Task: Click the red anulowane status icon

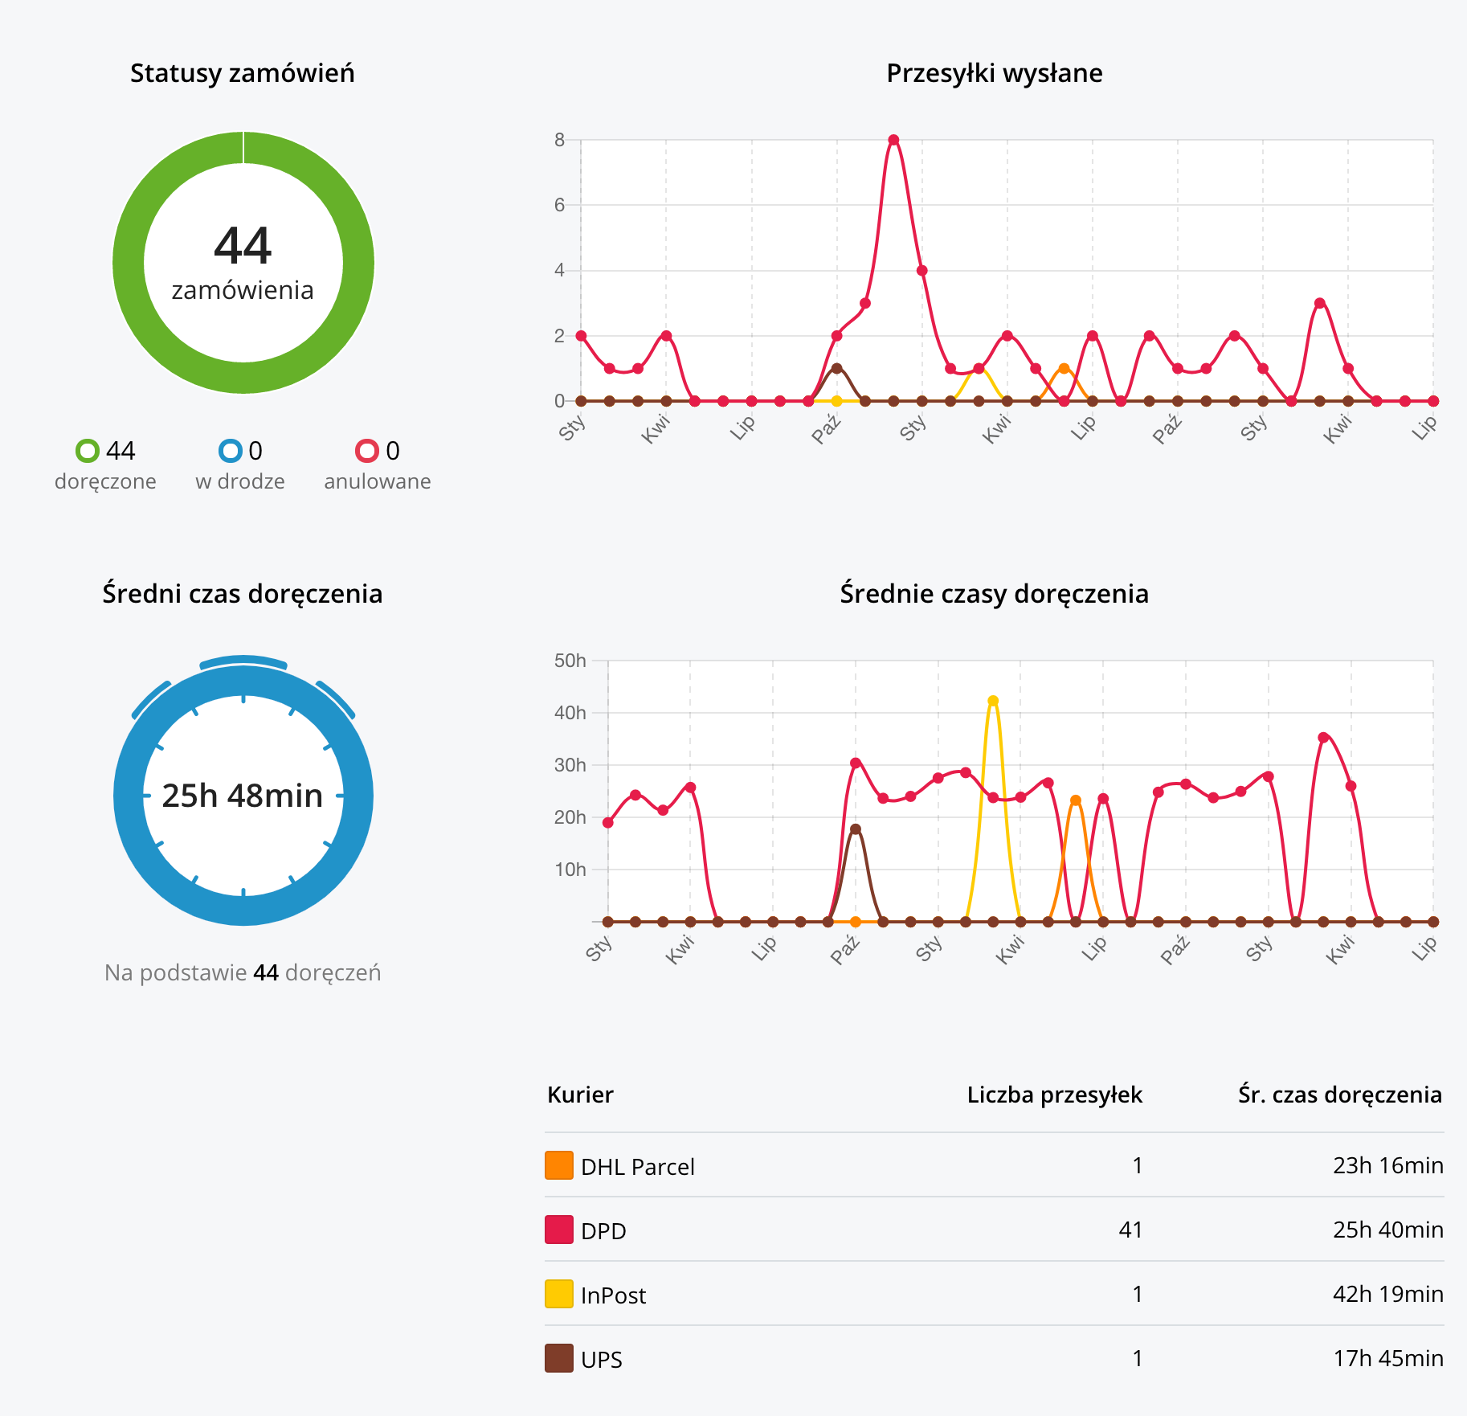Action: (x=367, y=450)
